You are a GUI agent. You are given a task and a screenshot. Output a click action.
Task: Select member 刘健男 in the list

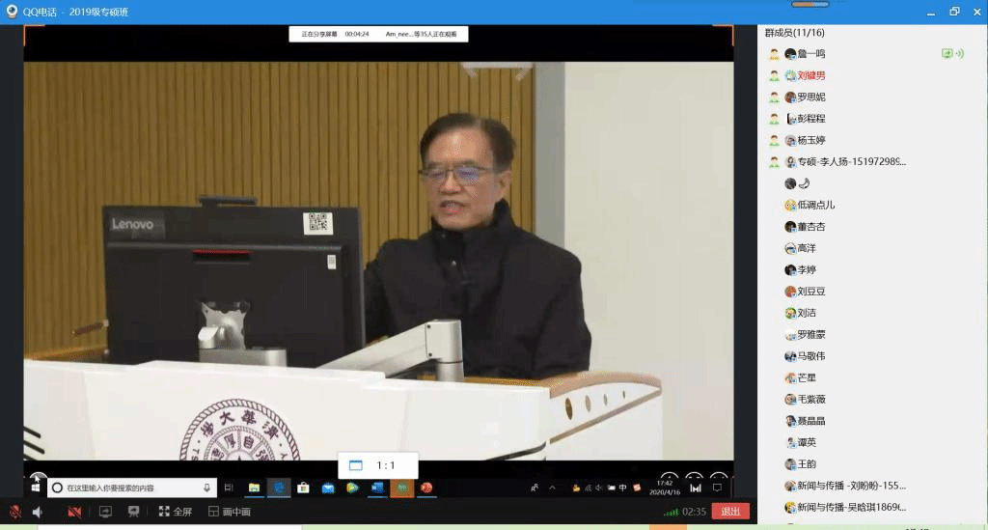point(810,75)
